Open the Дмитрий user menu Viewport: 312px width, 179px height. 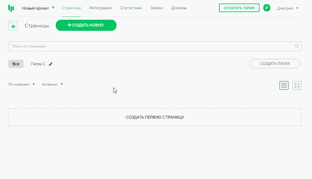[x=287, y=8]
